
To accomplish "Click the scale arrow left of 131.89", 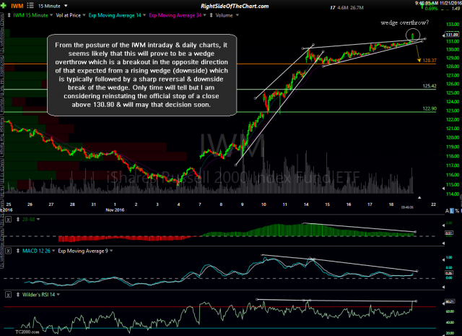I will pyautogui.click(x=444, y=35).
